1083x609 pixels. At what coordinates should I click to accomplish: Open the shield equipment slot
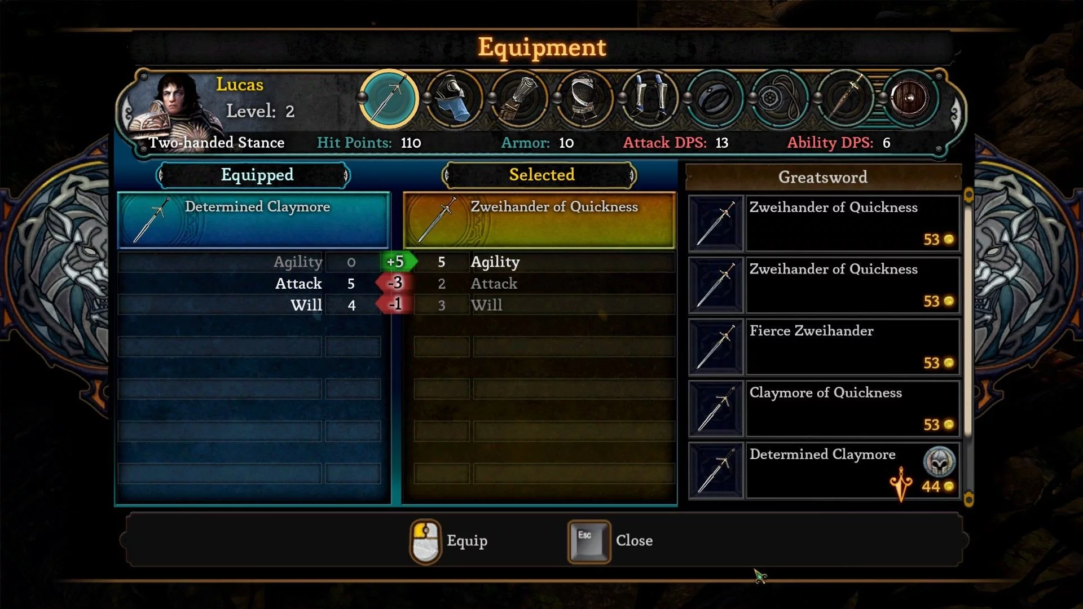pyautogui.click(x=909, y=99)
